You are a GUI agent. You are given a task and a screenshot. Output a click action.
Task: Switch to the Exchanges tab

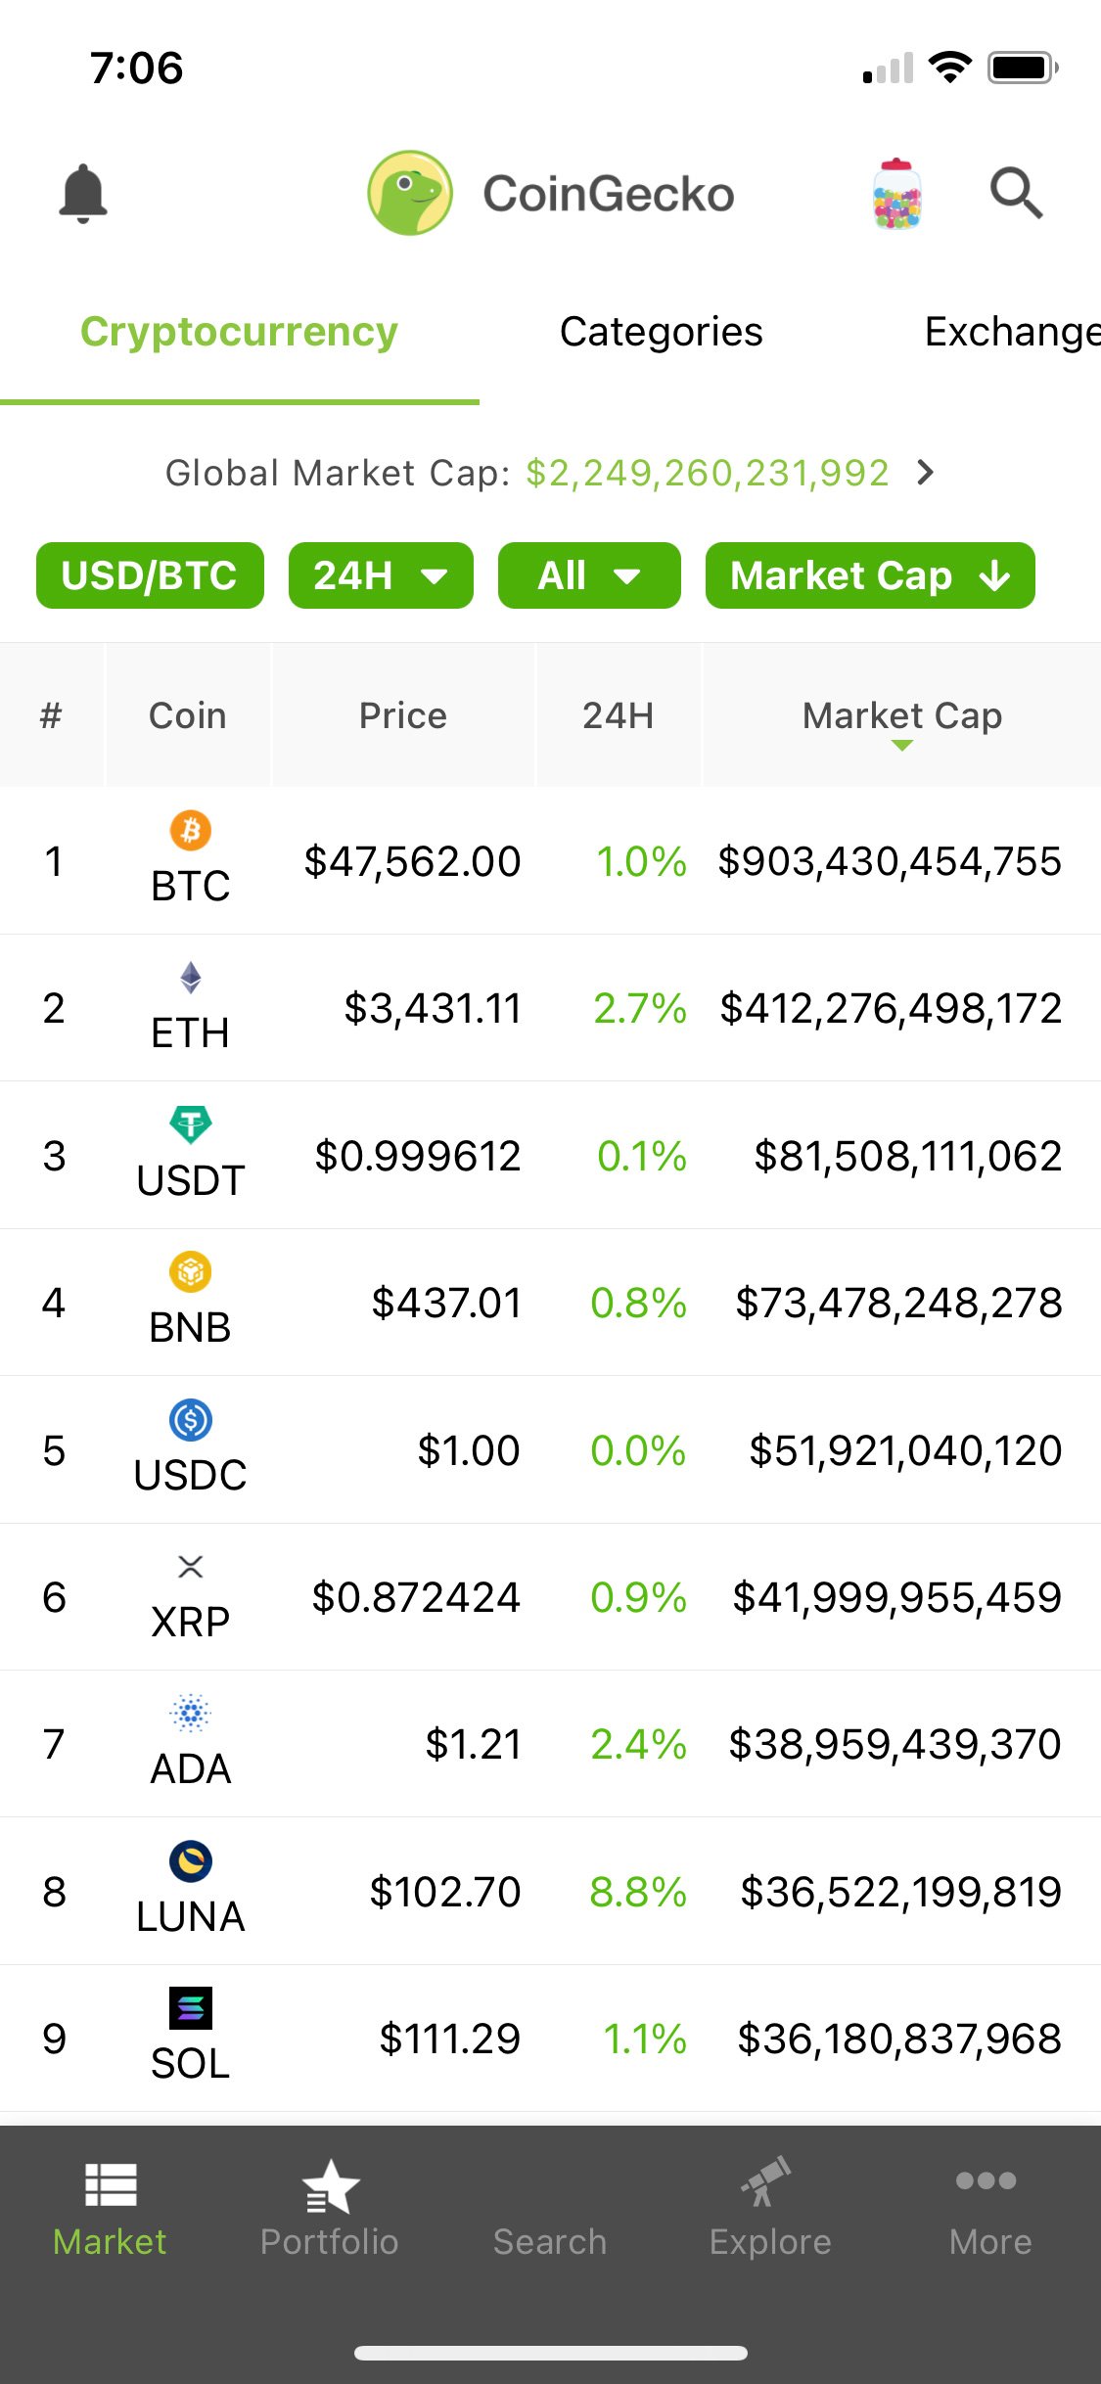click(x=1012, y=332)
